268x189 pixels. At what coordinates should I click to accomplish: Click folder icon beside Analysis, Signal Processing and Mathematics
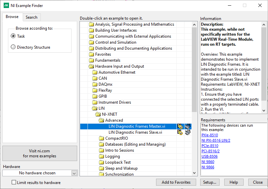pyautogui.click(x=92, y=24)
